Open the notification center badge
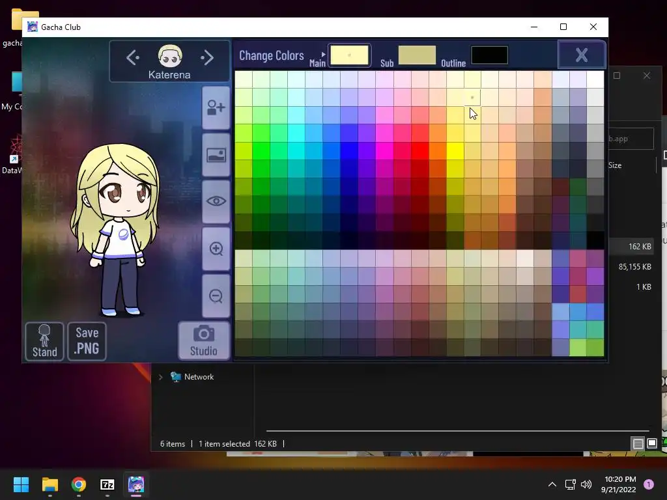 click(649, 484)
